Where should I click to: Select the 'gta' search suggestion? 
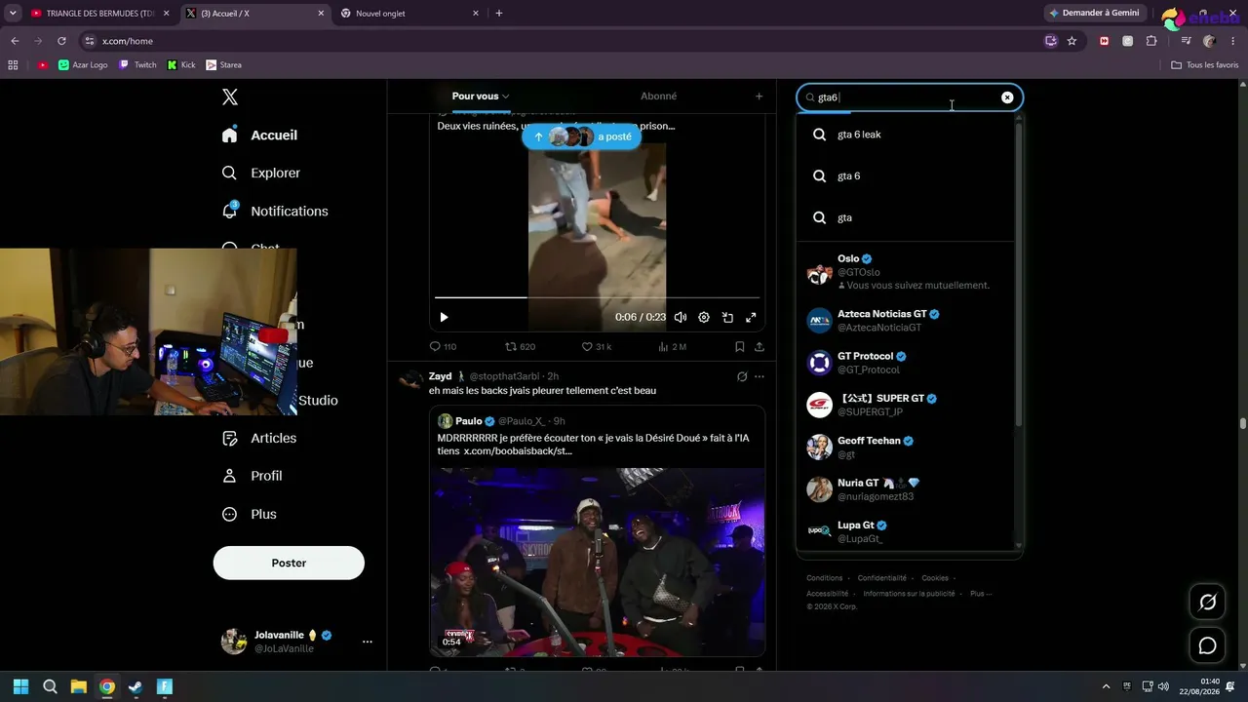(x=906, y=217)
